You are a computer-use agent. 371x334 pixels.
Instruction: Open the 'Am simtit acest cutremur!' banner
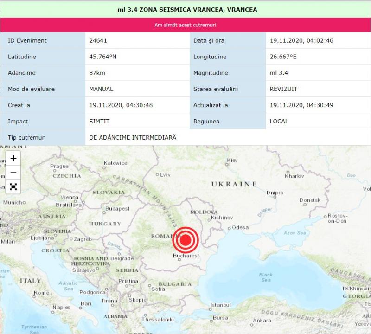185,24
